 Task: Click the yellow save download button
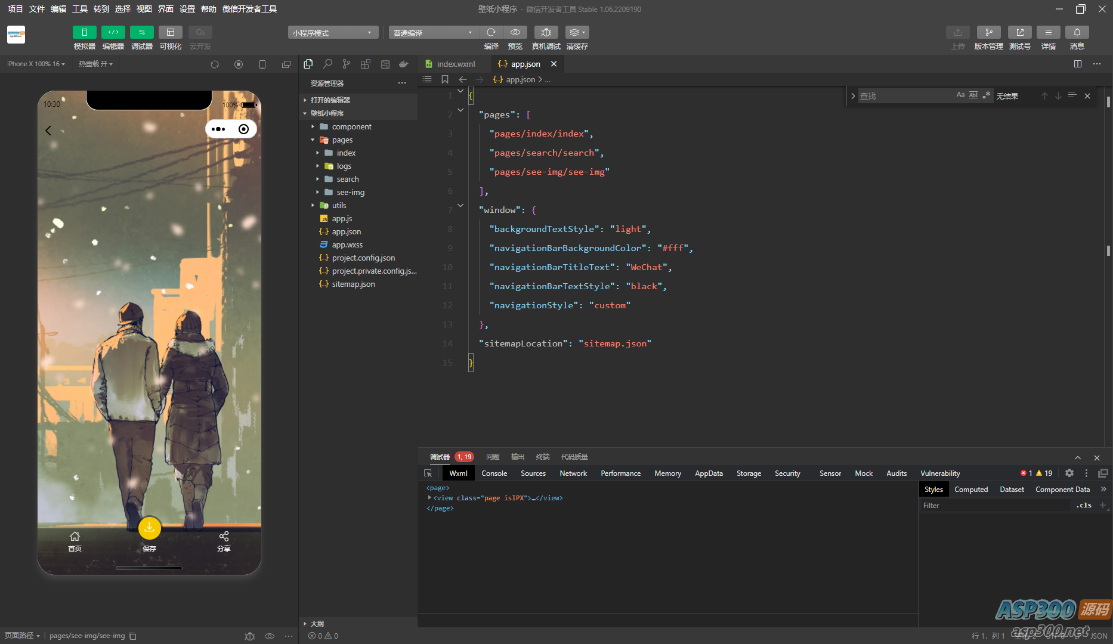tap(149, 528)
